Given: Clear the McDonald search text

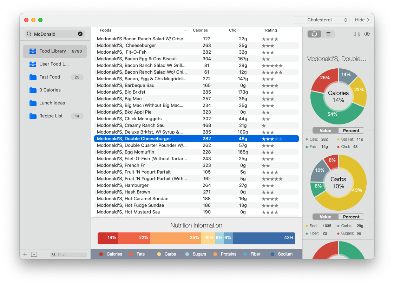Looking at the screenshot, I should click(80, 34).
